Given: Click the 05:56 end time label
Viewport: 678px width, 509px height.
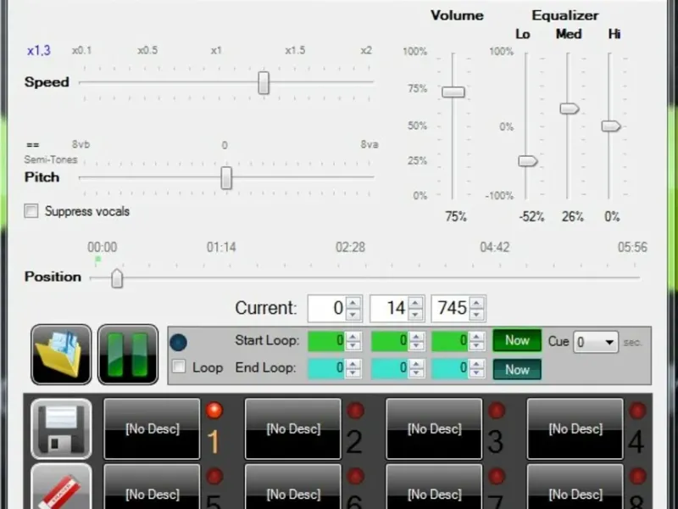Looking at the screenshot, I should (632, 247).
